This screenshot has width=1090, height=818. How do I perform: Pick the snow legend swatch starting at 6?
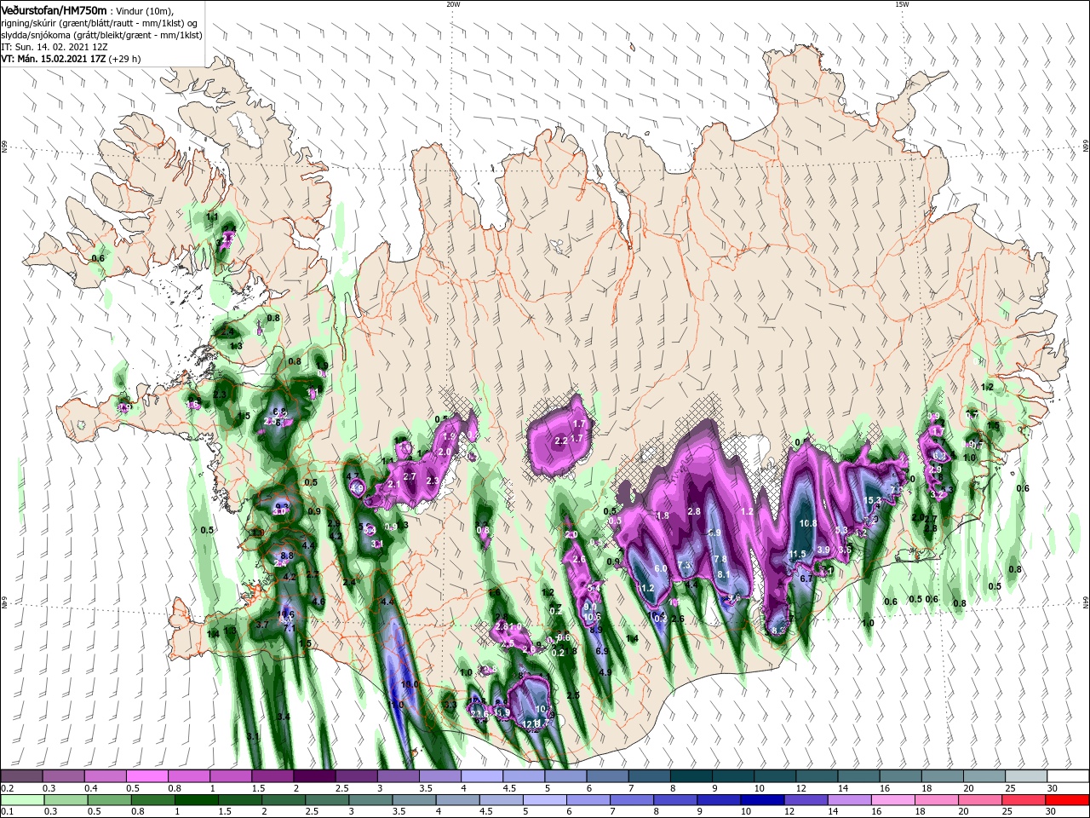pyautogui.click(x=608, y=776)
